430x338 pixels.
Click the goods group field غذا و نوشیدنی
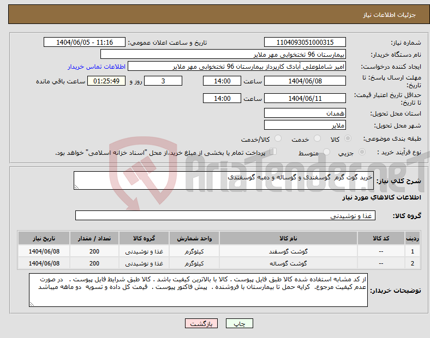225,215
